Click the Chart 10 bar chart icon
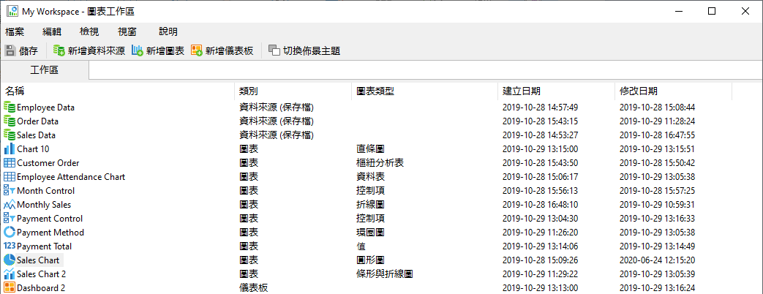763x294 pixels. coord(10,149)
